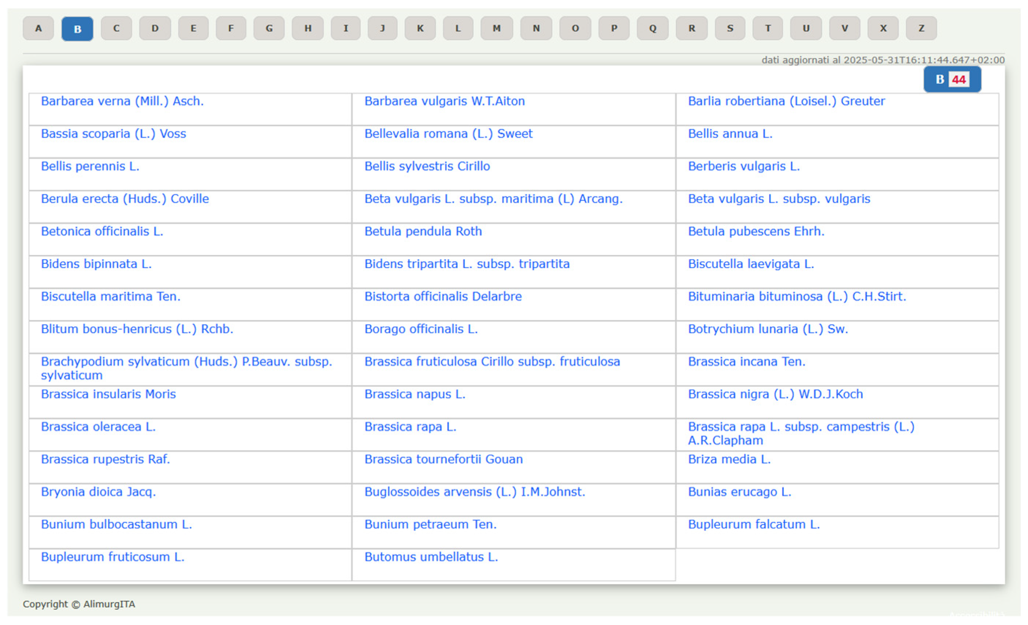
Task: Open Borago officinalis L. species page
Action: (x=420, y=329)
